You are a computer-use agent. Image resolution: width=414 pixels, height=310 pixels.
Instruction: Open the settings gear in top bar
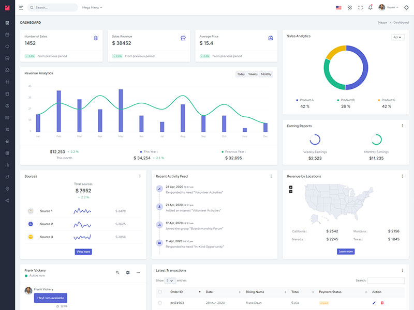click(406, 8)
